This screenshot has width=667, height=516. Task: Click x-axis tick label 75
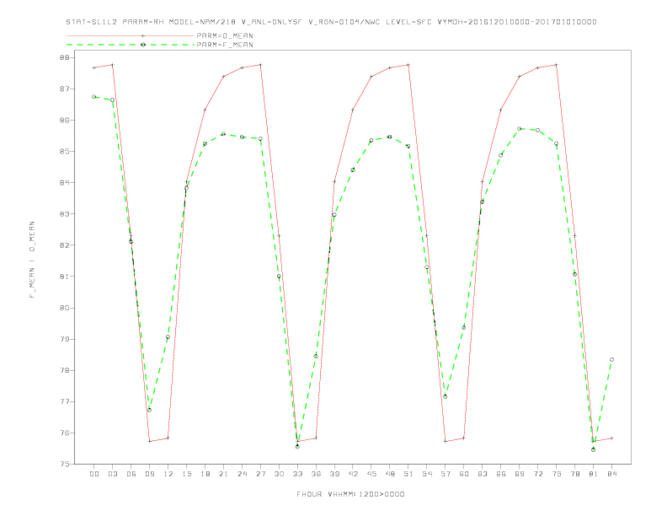click(557, 474)
